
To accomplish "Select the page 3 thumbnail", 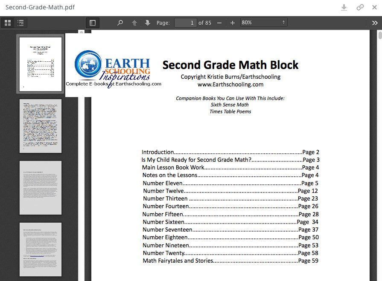I will tap(41, 188).
